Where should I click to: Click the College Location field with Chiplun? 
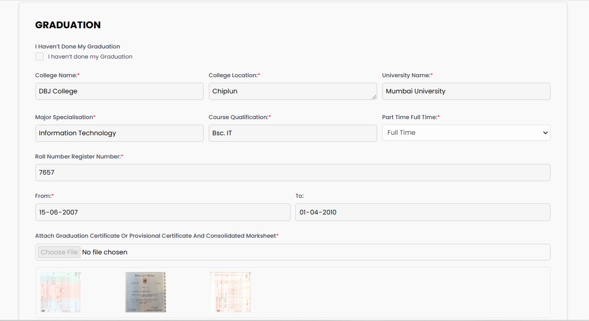pyautogui.click(x=293, y=91)
